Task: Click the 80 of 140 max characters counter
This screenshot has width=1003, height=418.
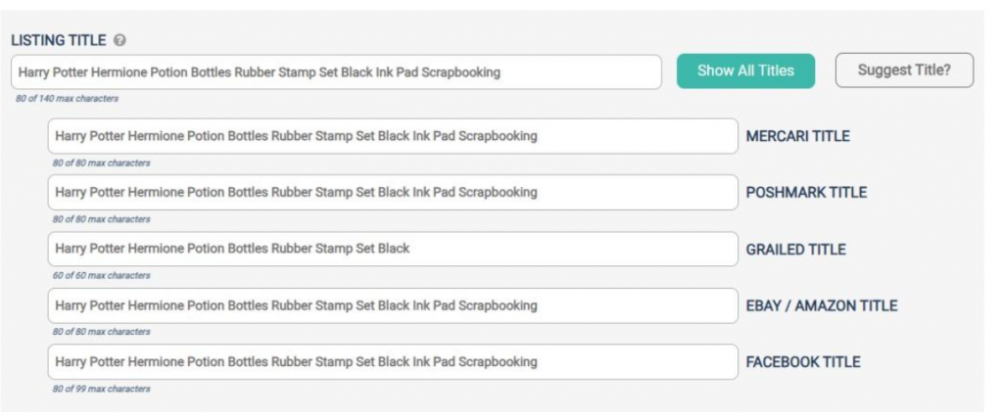Action: (x=68, y=99)
